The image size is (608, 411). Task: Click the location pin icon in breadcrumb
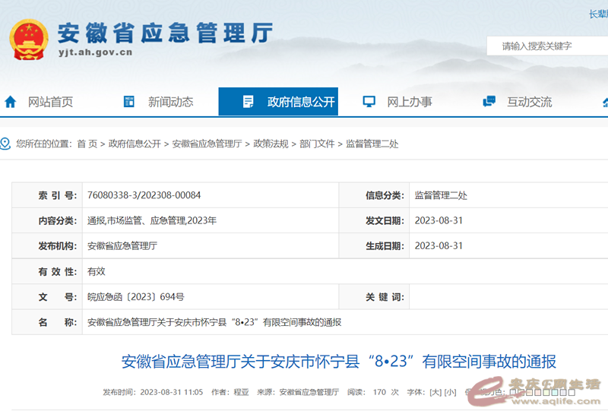[x=5, y=144]
